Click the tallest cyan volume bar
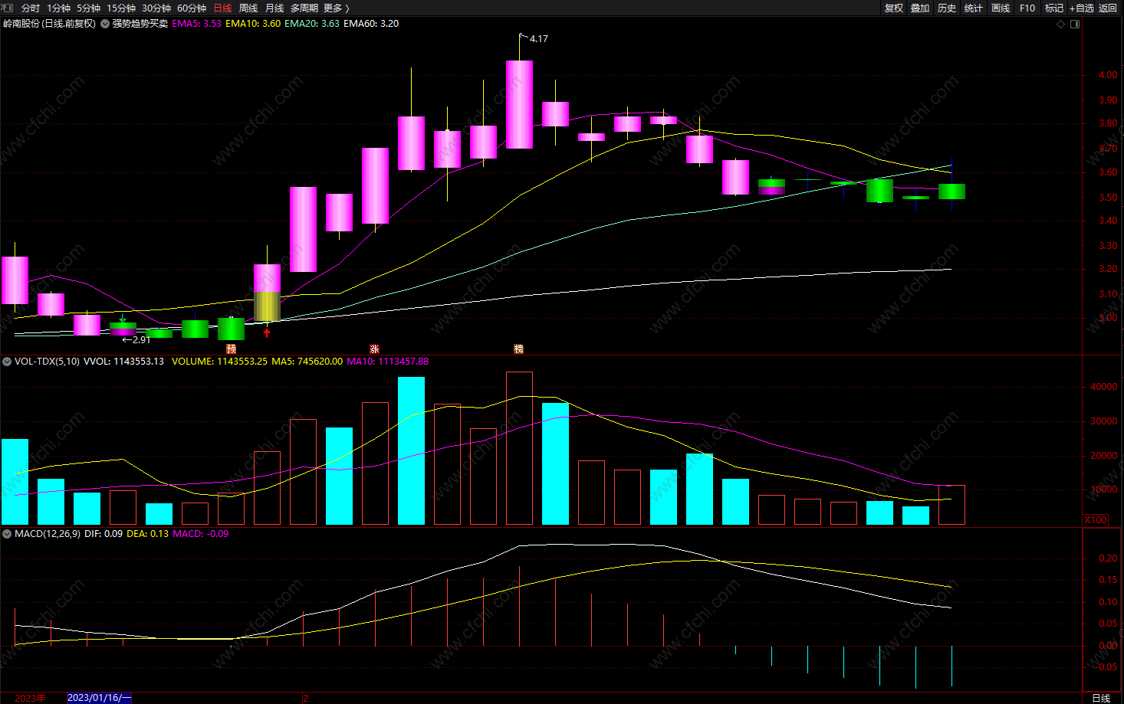The width and height of the screenshot is (1124, 704). [x=411, y=450]
